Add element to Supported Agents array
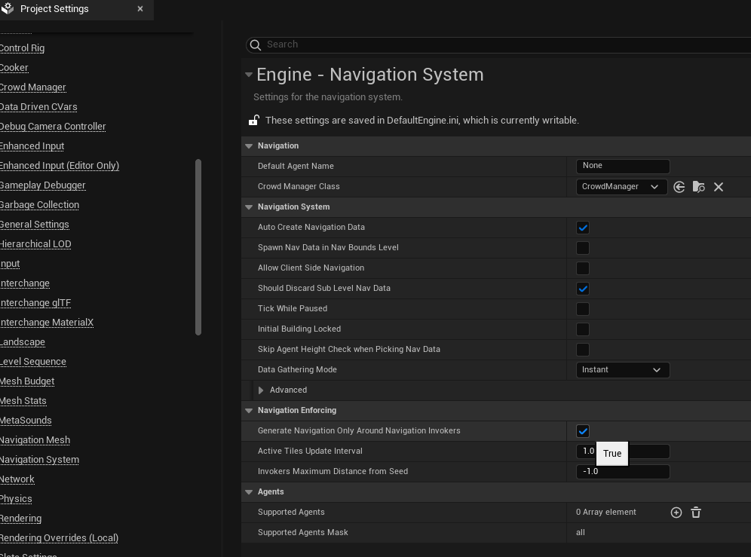The width and height of the screenshot is (751, 557). [x=676, y=513]
